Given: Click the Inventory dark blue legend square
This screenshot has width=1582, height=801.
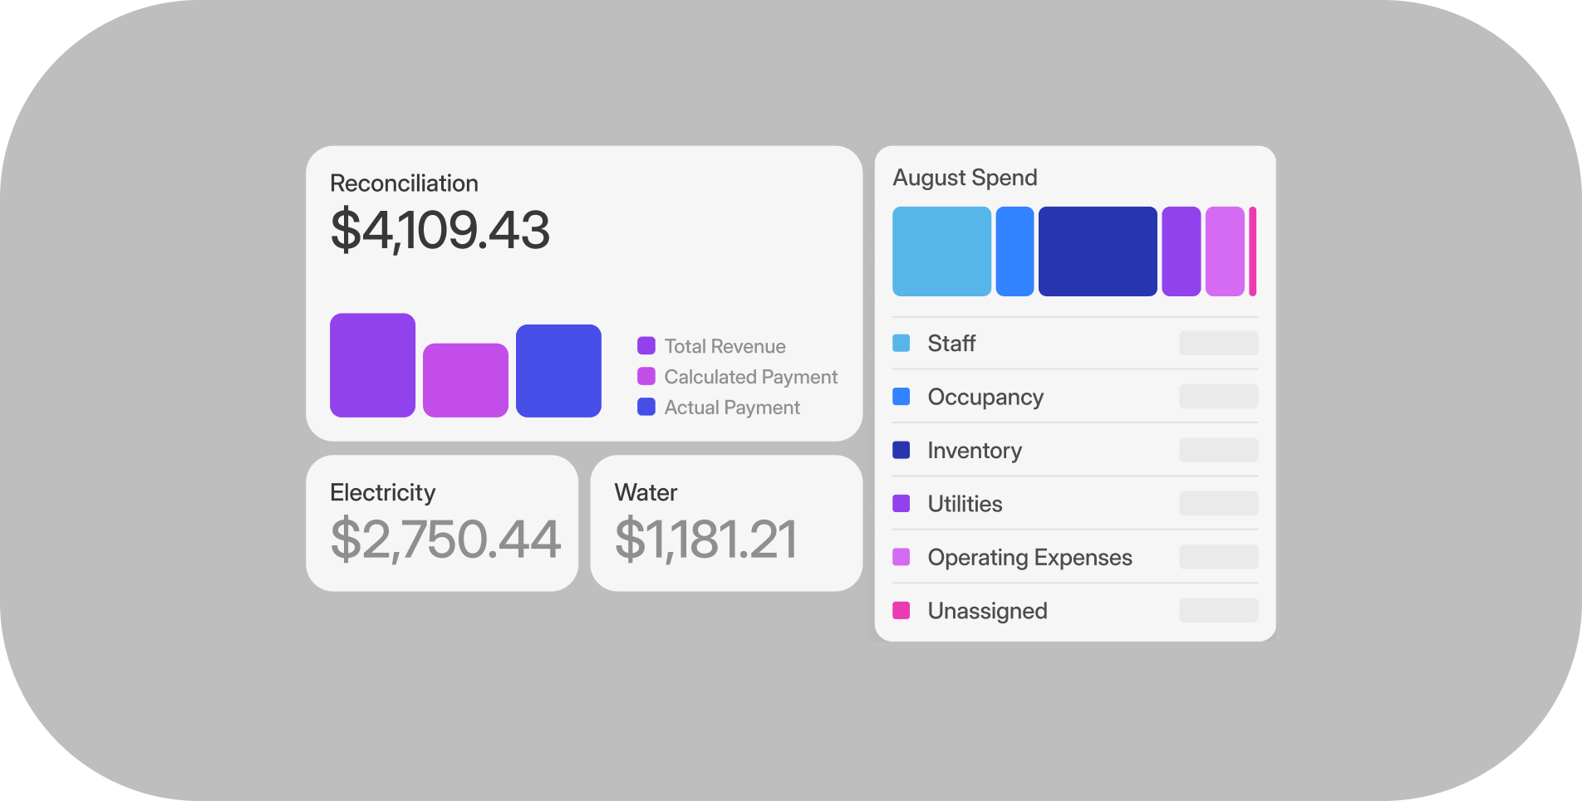Looking at the screenshot, I should 901,450.
